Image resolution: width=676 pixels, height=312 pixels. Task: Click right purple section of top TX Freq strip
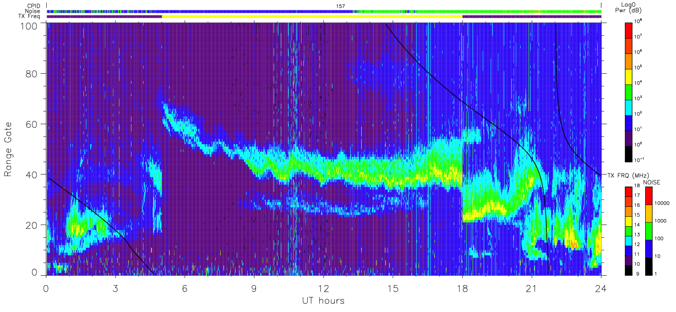(532, 17)
